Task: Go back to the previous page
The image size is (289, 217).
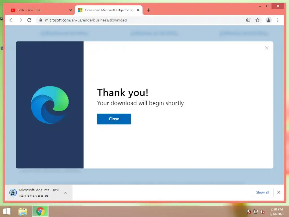Action: click(x=11, y=20)
